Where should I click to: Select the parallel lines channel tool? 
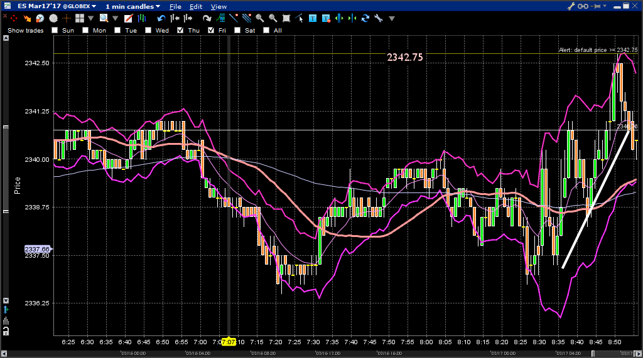(246, 18)
